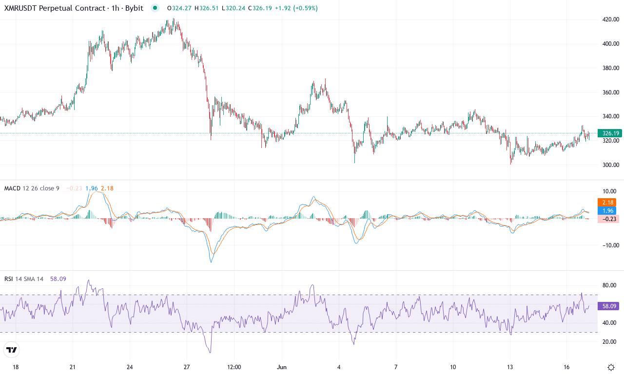The width and height of the screenshot is (624, 374).
Task: Click the 12:00 time axis label
Action: (234, 367)
